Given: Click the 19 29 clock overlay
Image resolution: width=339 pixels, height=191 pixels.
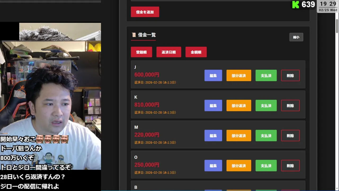Looking at the screenshot, I should pos(328,4).
